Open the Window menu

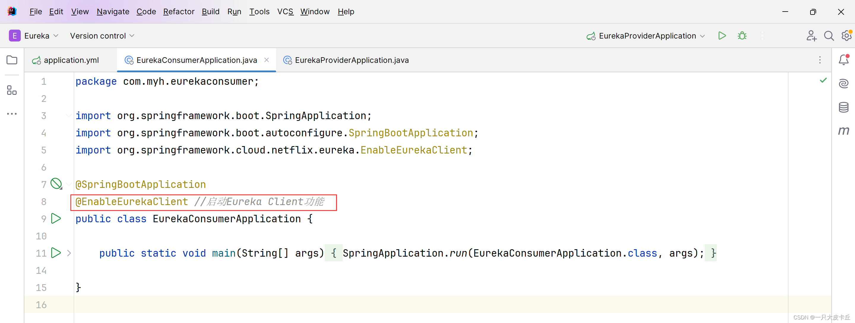point(315,12)
